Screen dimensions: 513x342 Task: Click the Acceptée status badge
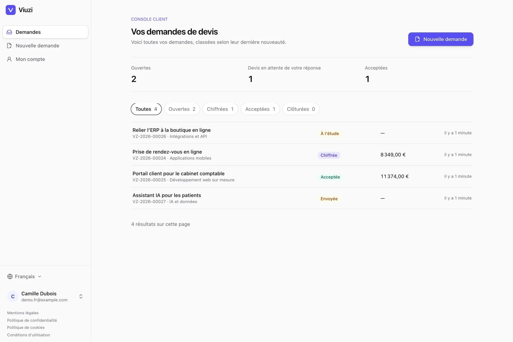click(x=330, y=177)
